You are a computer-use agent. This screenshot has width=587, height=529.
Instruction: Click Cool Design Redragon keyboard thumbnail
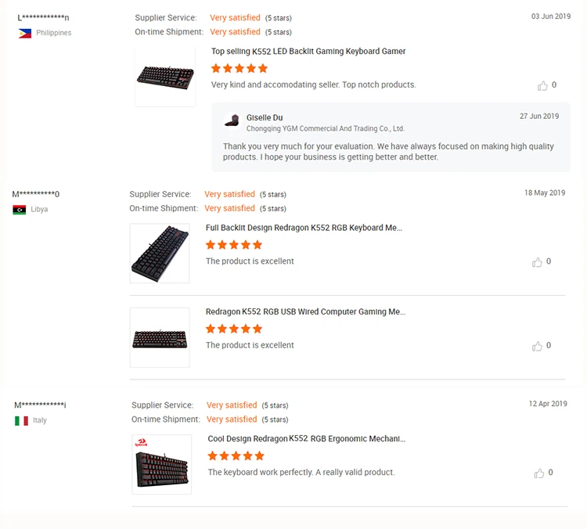(162, 464)
